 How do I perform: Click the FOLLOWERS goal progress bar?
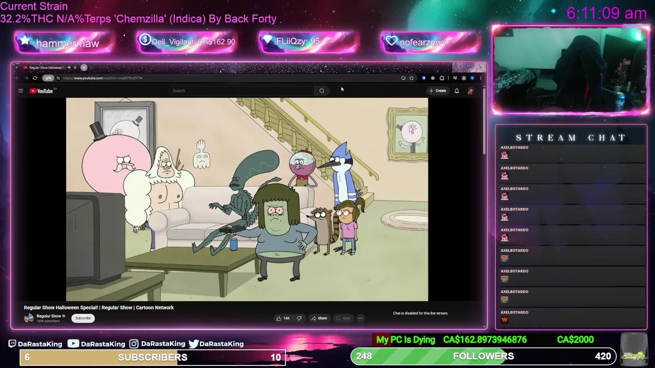point(483,356)
